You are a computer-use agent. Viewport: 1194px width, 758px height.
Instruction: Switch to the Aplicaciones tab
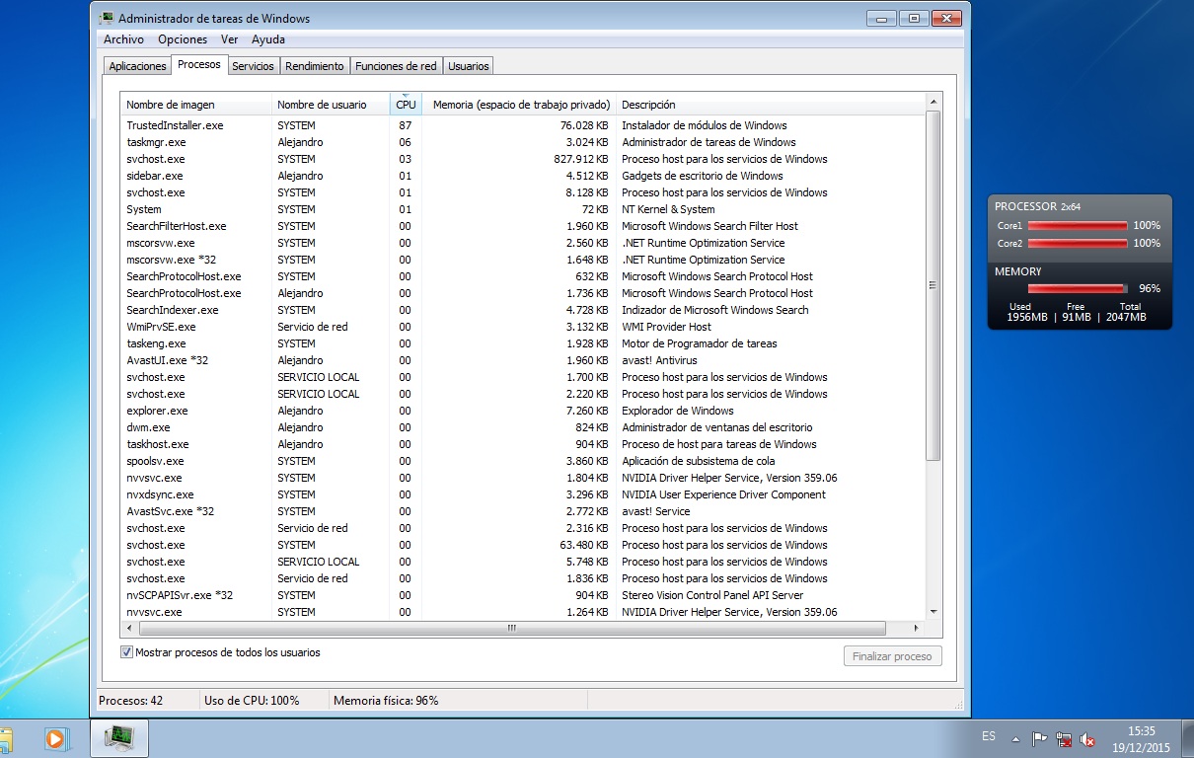138,66
